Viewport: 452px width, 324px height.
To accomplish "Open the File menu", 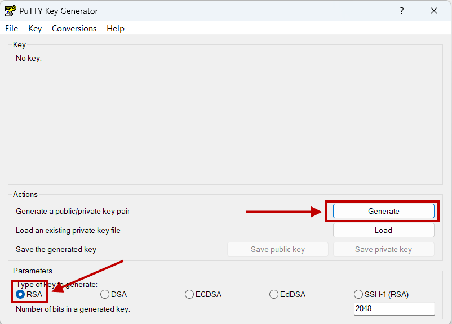I will pyautogui.click(x=11, y=29).
